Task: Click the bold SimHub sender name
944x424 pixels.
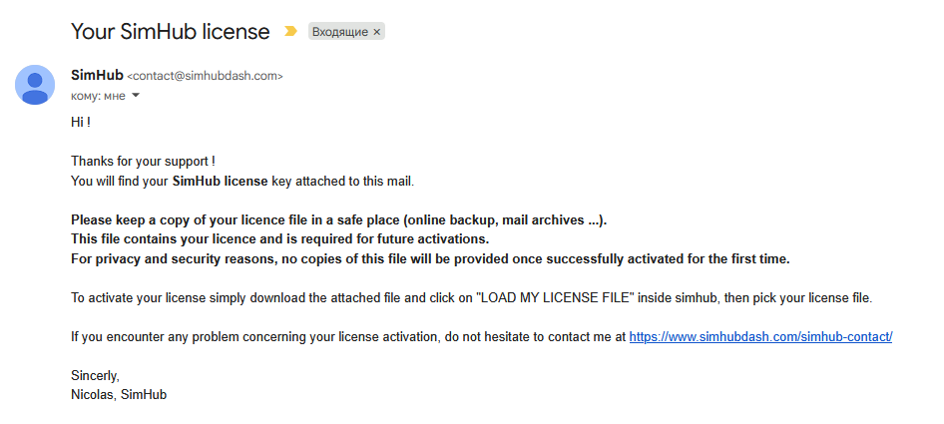Action: pyautogui.click(x=97, y=75)
